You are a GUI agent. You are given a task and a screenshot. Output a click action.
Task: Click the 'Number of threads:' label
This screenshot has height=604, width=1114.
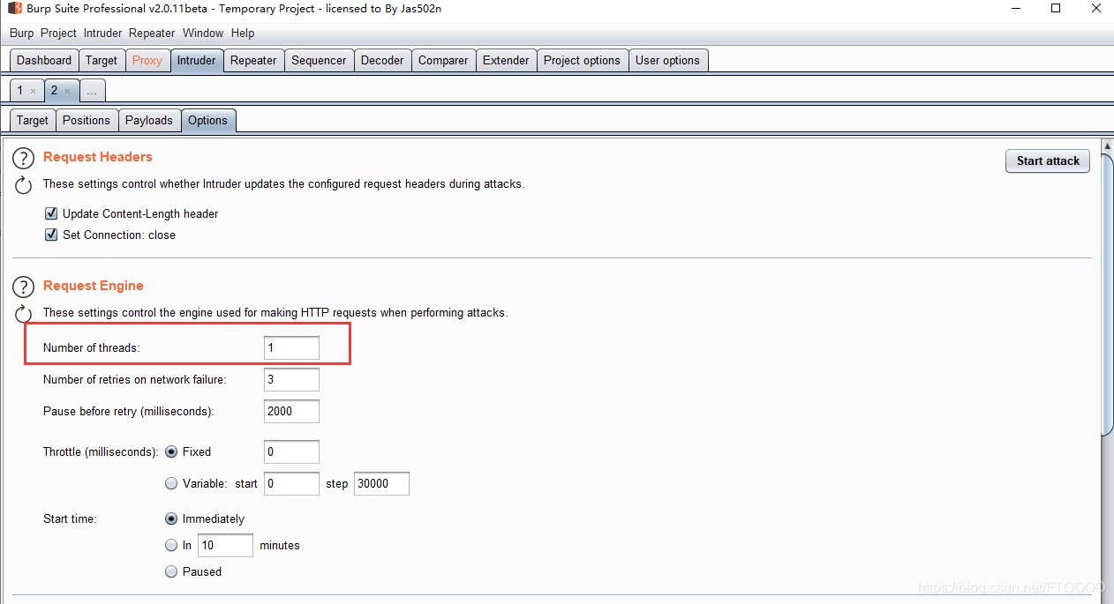(x=91, y=347)
